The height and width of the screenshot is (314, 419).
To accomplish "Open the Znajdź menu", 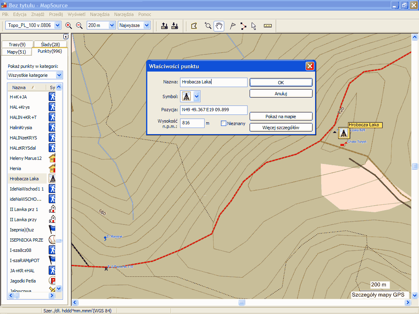I will (38, 14).
